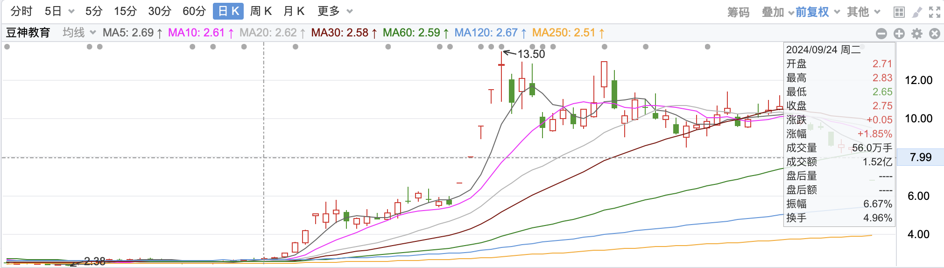Image resolution: width=944 pixels, height=268 pixels.
Task: Open the chart layout grid icon
Action: [899, 12]
